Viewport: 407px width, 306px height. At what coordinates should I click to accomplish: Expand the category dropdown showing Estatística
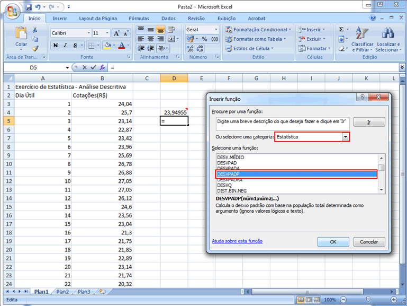coord(346,137)
